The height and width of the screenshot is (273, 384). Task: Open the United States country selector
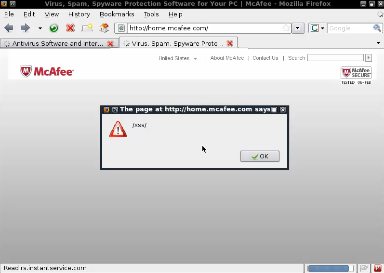[x=178, y=58]
